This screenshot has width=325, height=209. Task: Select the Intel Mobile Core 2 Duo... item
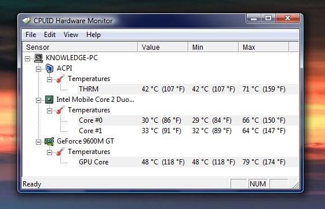pyautogui.click(x=96, y=100)
